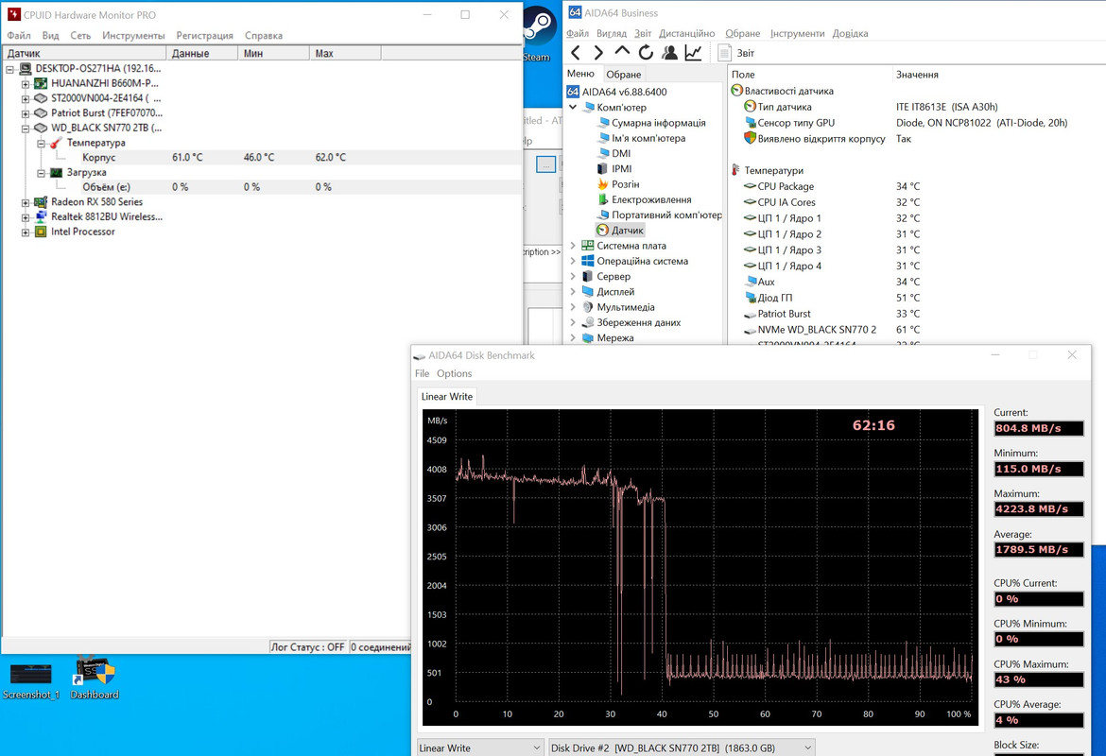
Task: Open Disk Drive #2 selection dropdown
Action: tap(682, 747)
